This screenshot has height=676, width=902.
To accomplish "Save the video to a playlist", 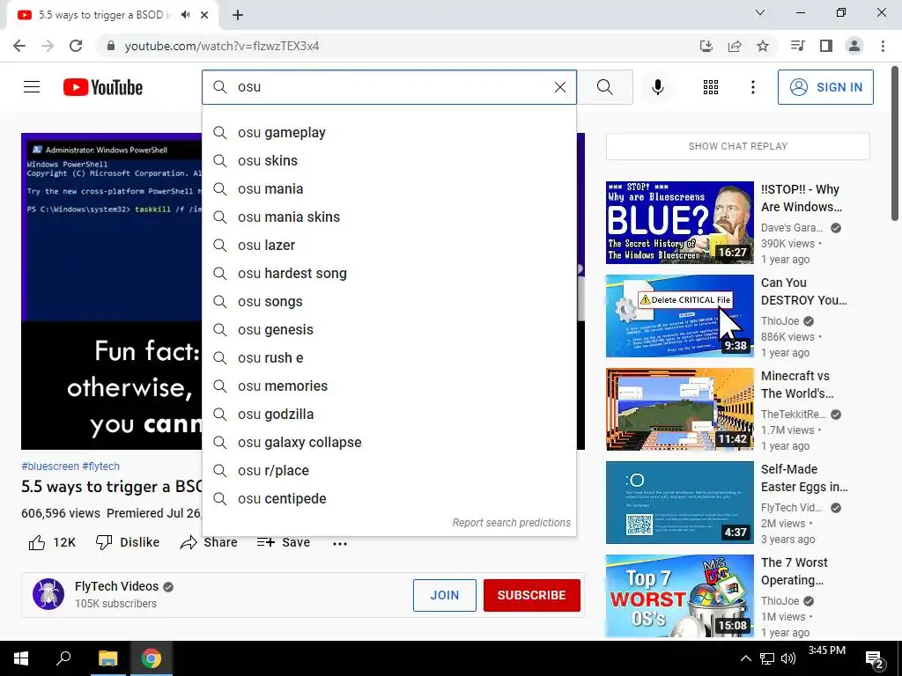I will [283, 542].
